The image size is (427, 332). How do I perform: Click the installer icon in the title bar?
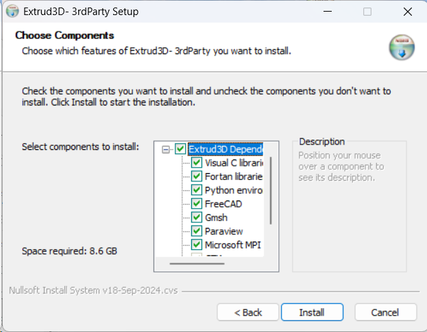click(12, 12)
